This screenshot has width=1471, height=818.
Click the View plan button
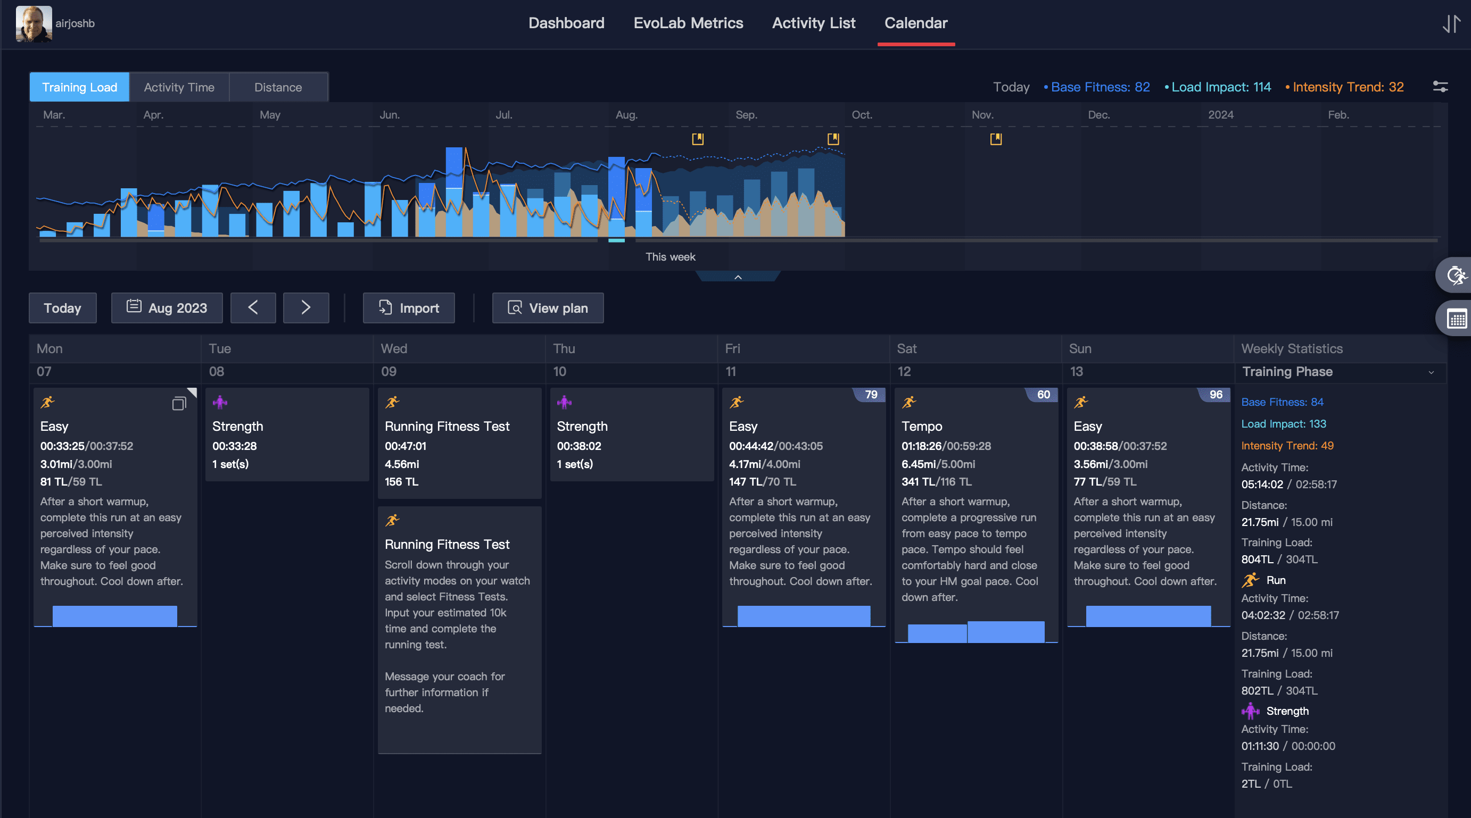tap(548, 308)
